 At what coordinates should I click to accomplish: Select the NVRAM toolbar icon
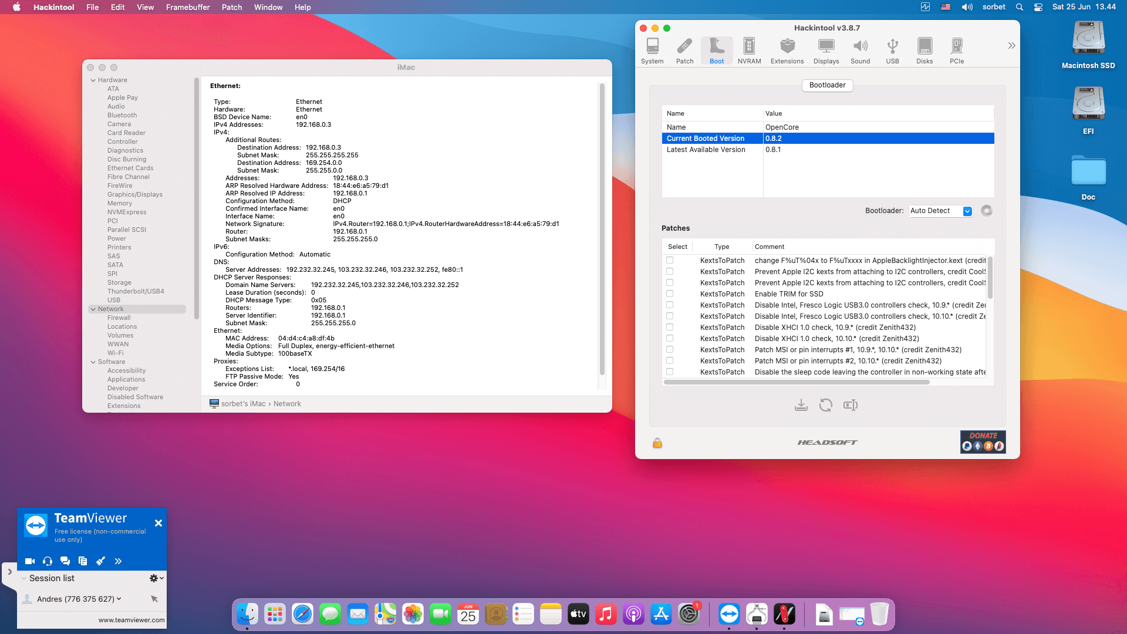pyautogui.click(x=749, y=50)
